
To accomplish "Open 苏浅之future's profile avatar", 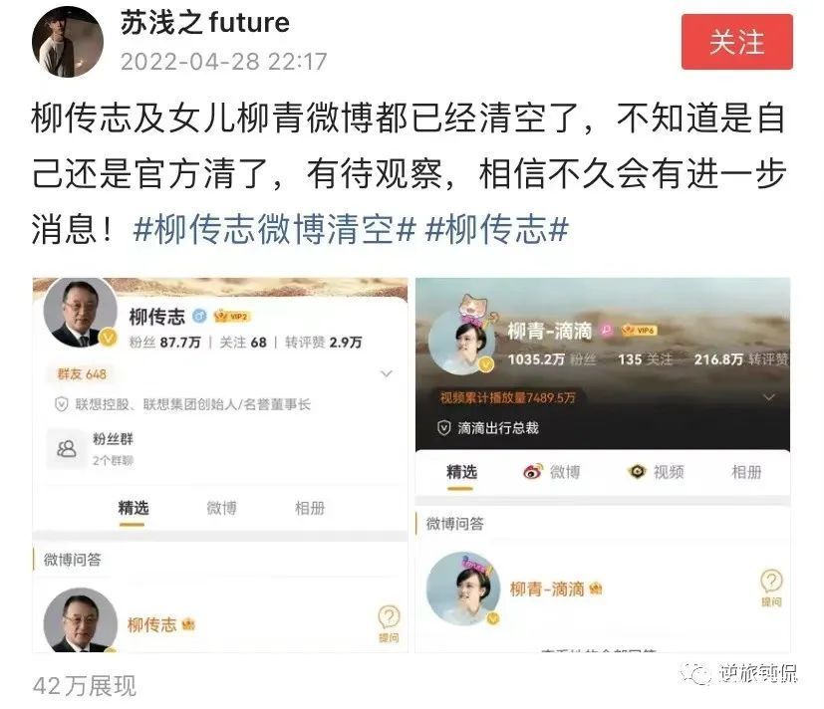I will pos(68,42).
